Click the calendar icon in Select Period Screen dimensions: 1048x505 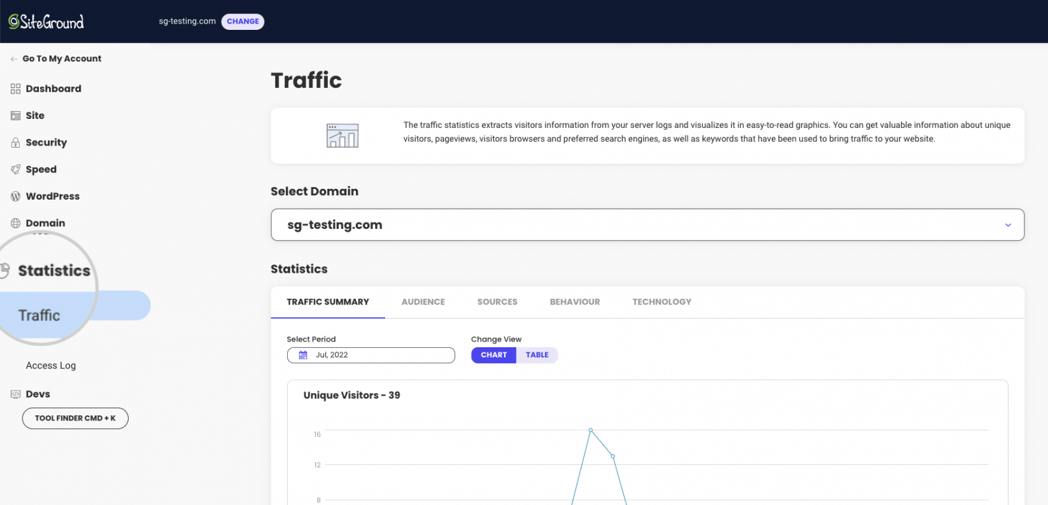[x=303, y=355]
